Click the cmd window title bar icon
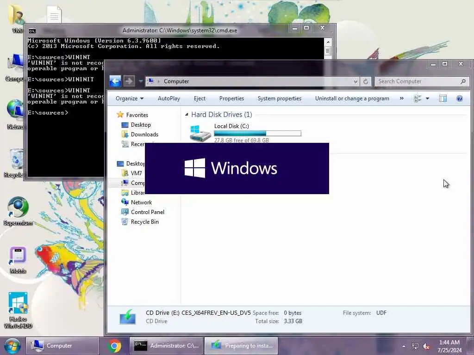The width and height of the screenshot is (474, 355). tap(32, 31)
